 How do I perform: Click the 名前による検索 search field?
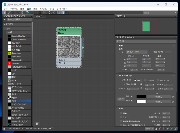click(x=19, y=20)
